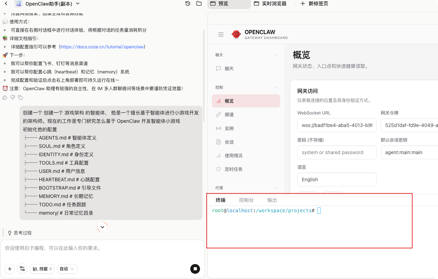This screenshot has height=279, width=438.
Task: Switch to the 控制台 panel tab
Action: click(x=246, y=200)
